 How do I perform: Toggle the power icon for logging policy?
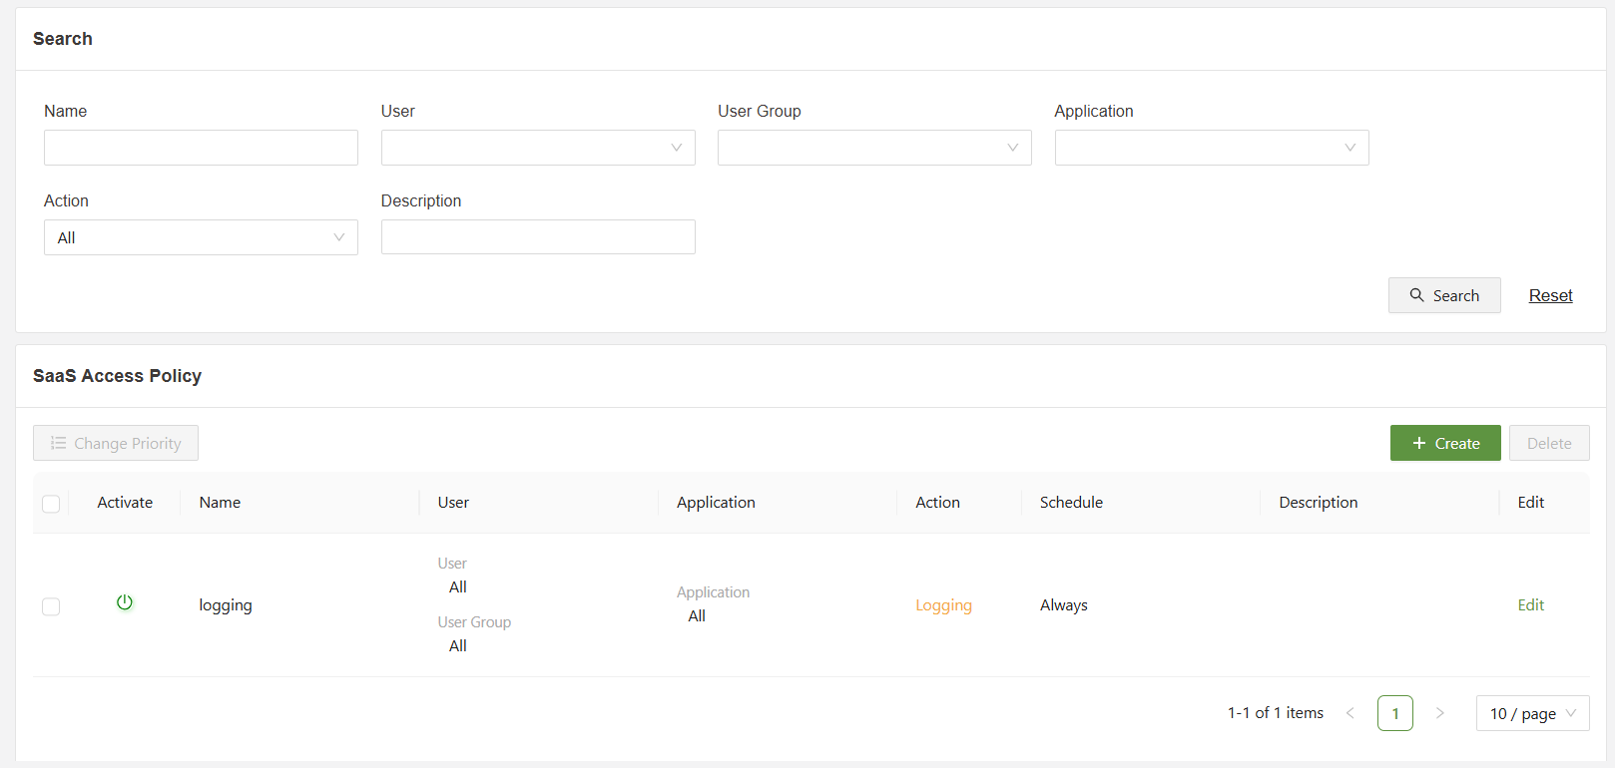pyautogui.click(x=125, y=602)
